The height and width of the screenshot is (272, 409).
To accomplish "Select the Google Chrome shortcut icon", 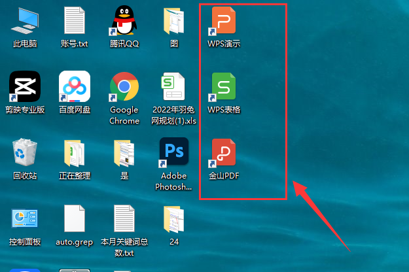I will 124,86.
